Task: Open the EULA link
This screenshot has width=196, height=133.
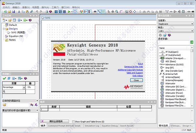Action: click(x=140, y=64)
